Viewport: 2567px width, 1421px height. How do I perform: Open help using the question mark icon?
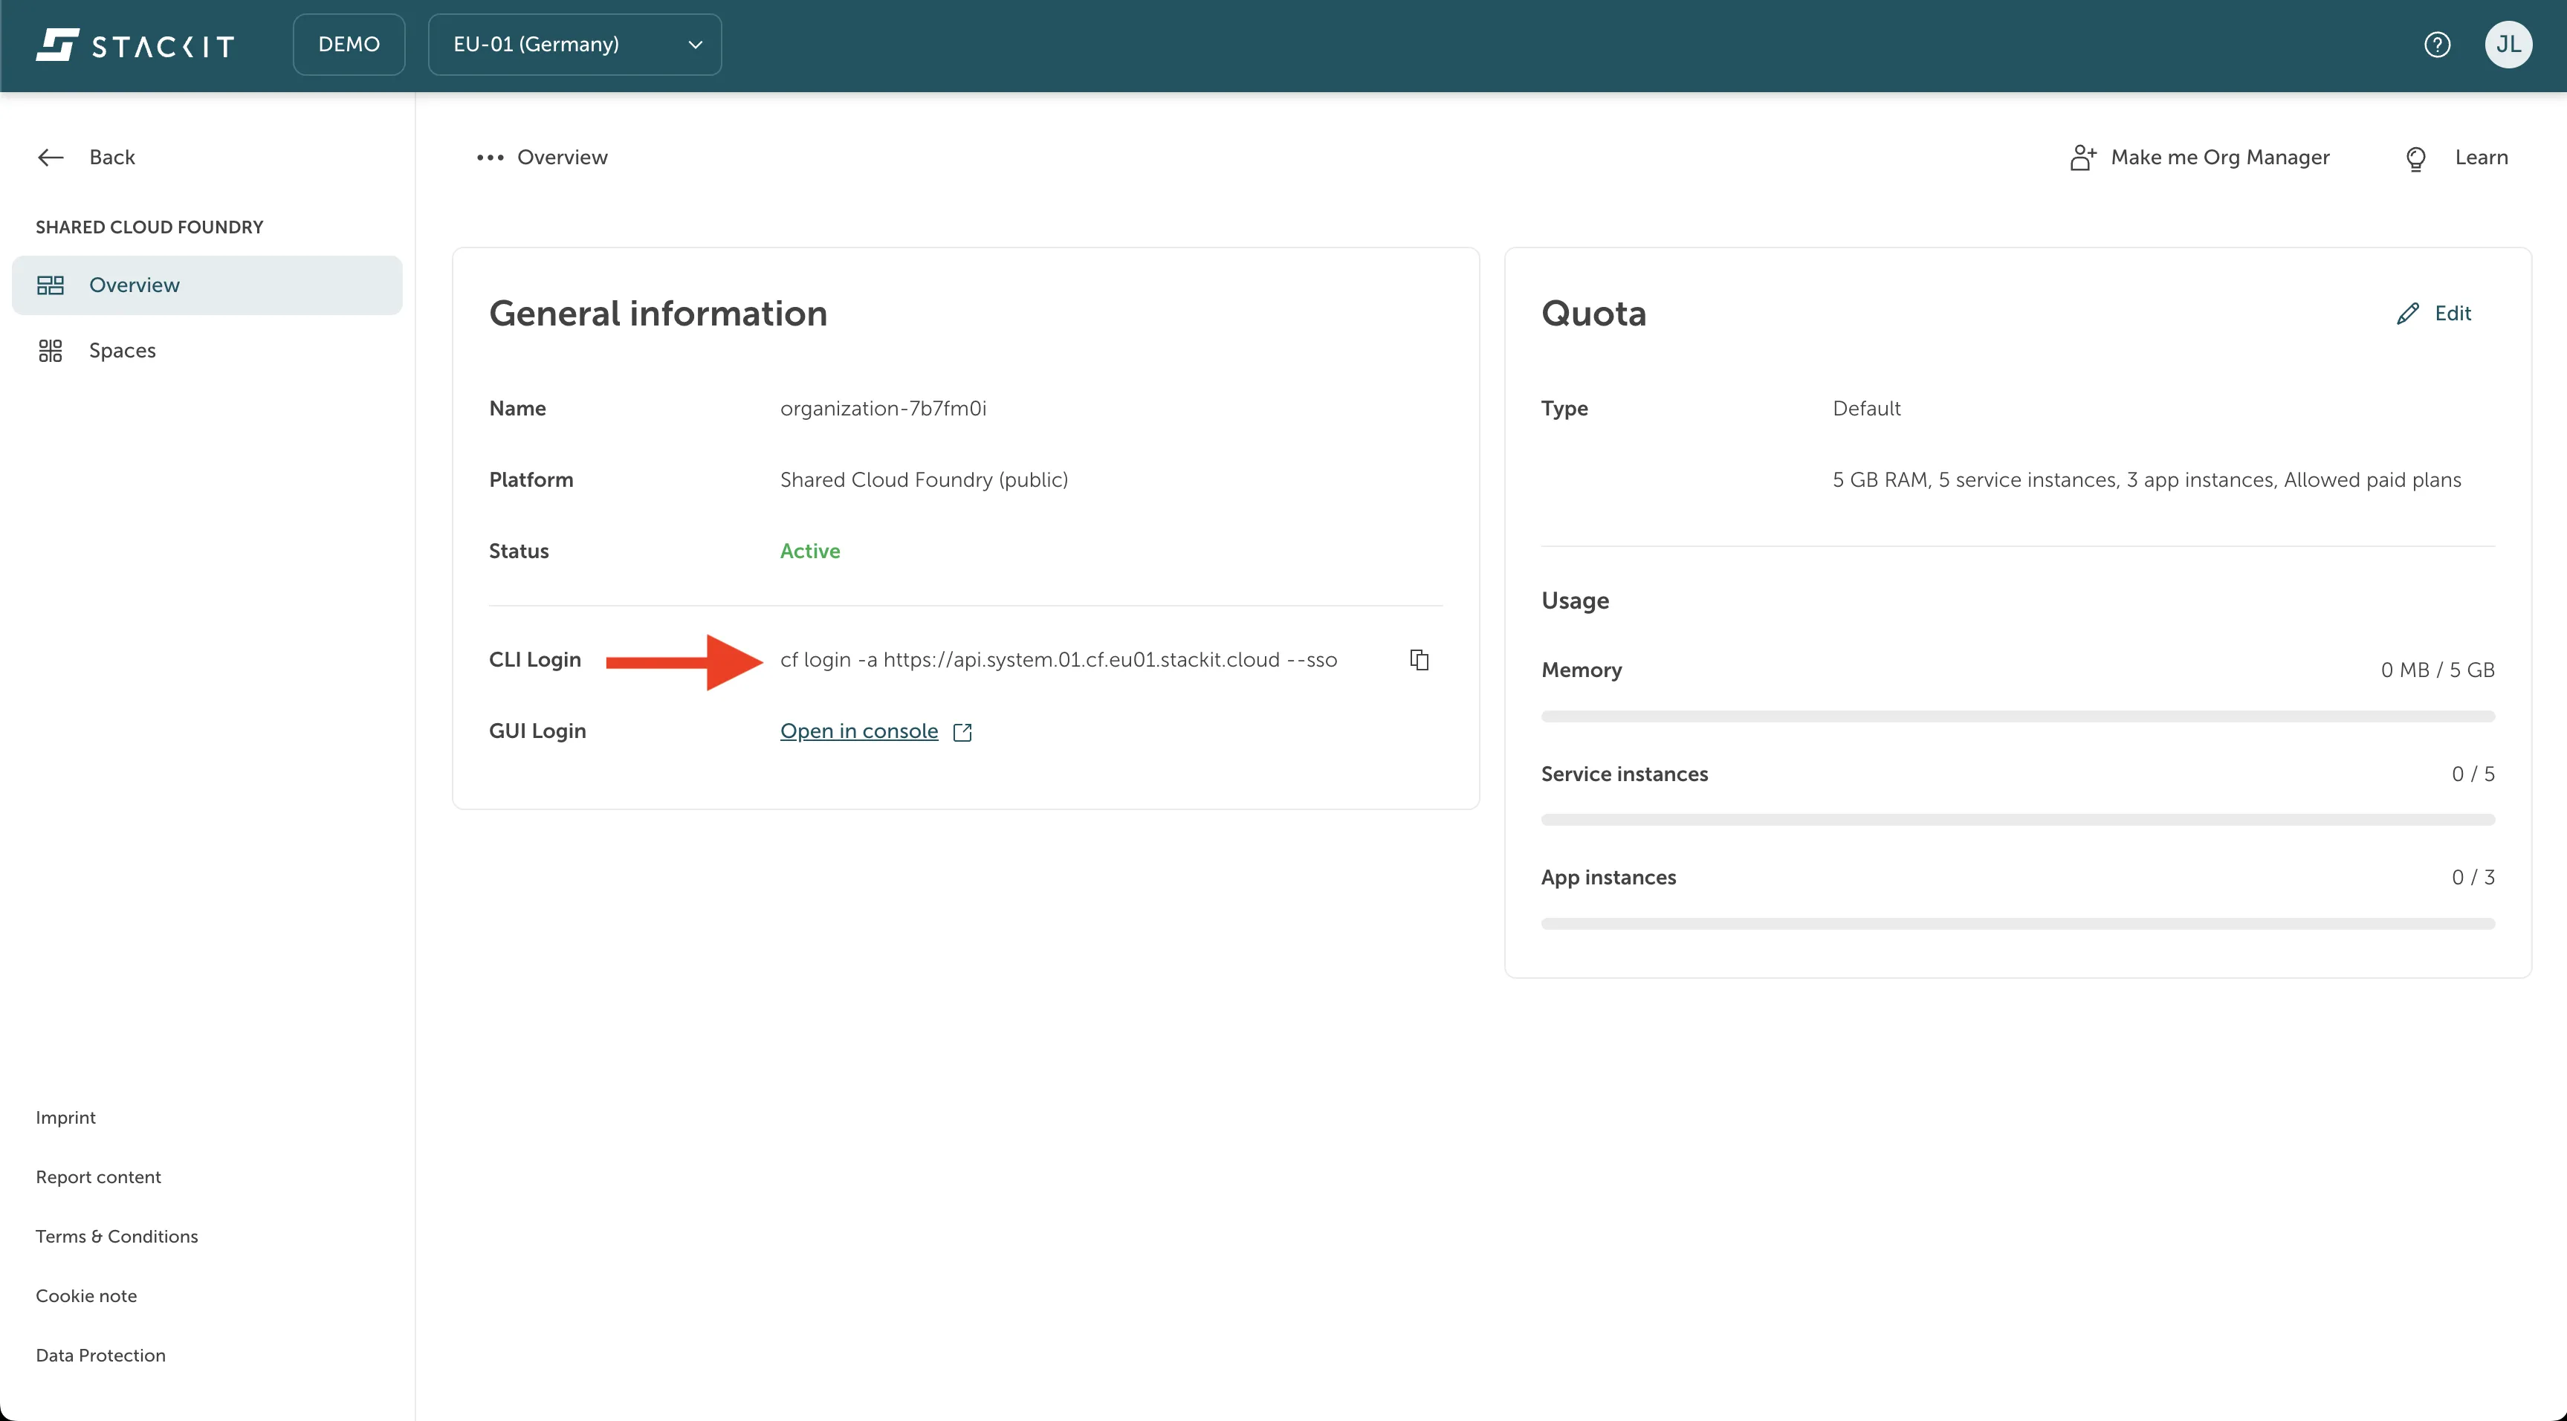tap(2438, 44)
